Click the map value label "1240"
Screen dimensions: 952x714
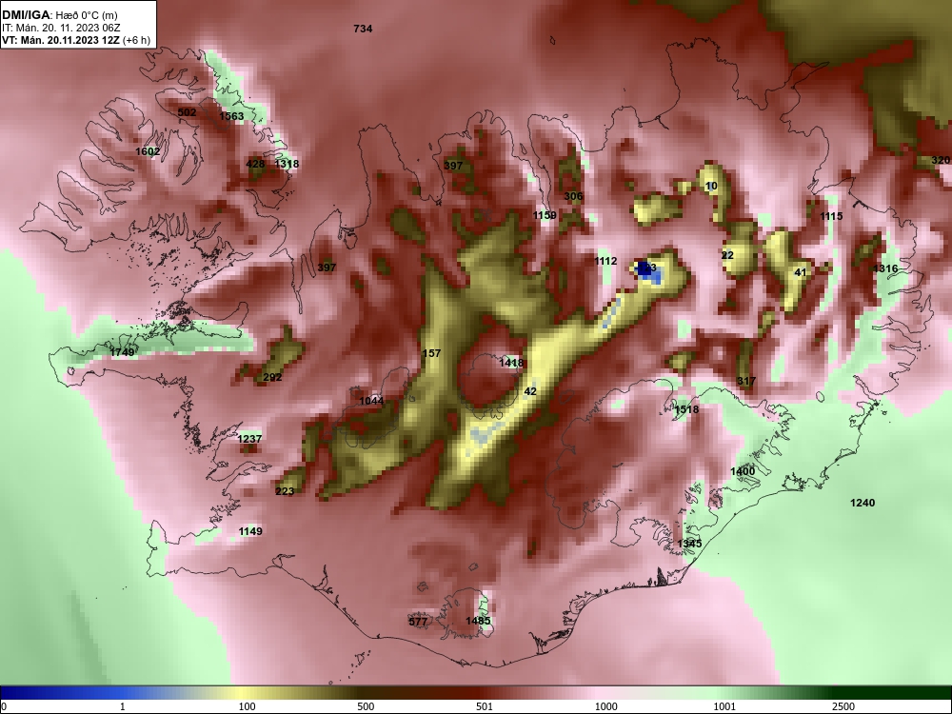[x=863, y=502]
